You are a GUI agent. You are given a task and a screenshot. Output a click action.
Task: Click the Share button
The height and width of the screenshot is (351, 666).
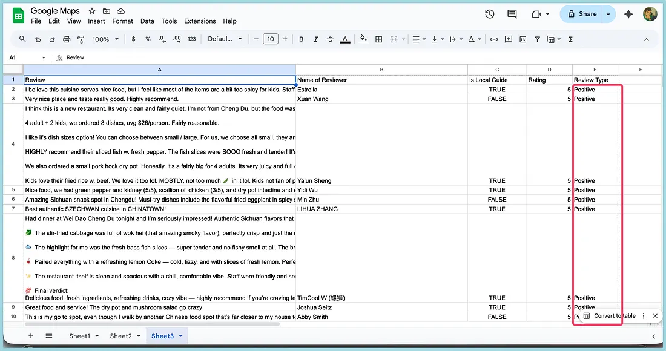pyautogui.click(x=581, y=14)
